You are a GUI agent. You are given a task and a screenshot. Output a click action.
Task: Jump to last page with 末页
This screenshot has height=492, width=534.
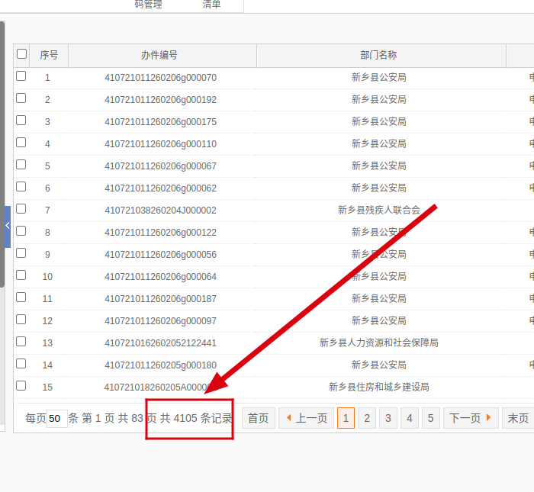point(518,418)
